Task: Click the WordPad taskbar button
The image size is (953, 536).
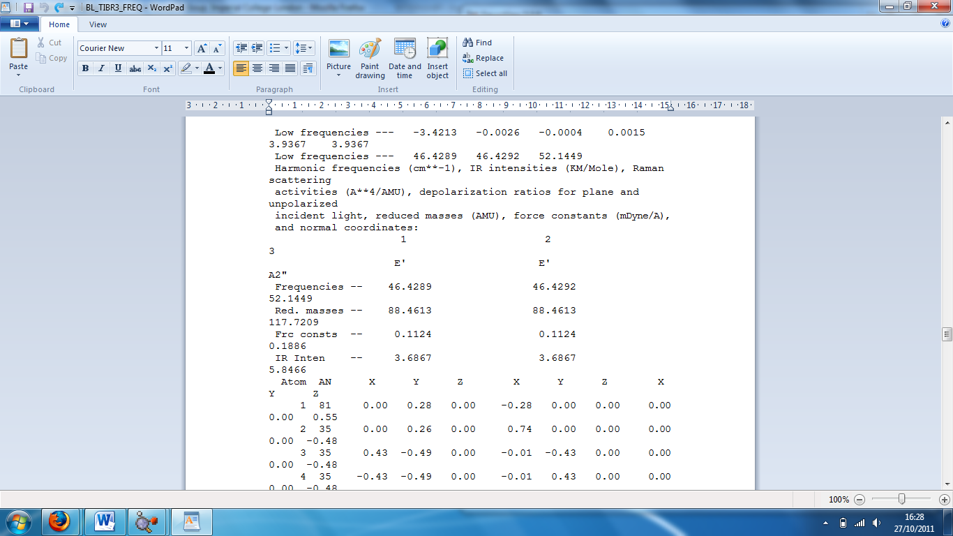Action: pyautogui.click(x=191, y=521)
